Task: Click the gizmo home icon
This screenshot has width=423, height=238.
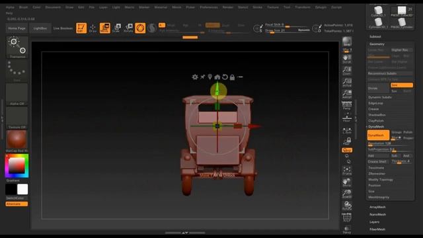Action: coord(217,77)
